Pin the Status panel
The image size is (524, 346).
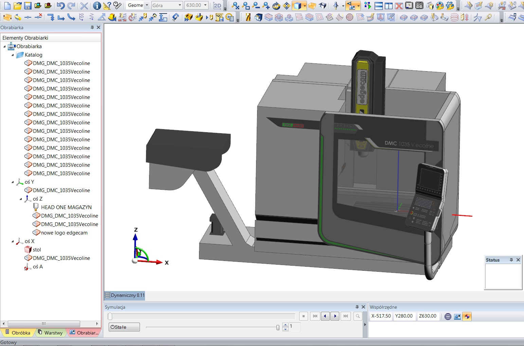[511, 260]
